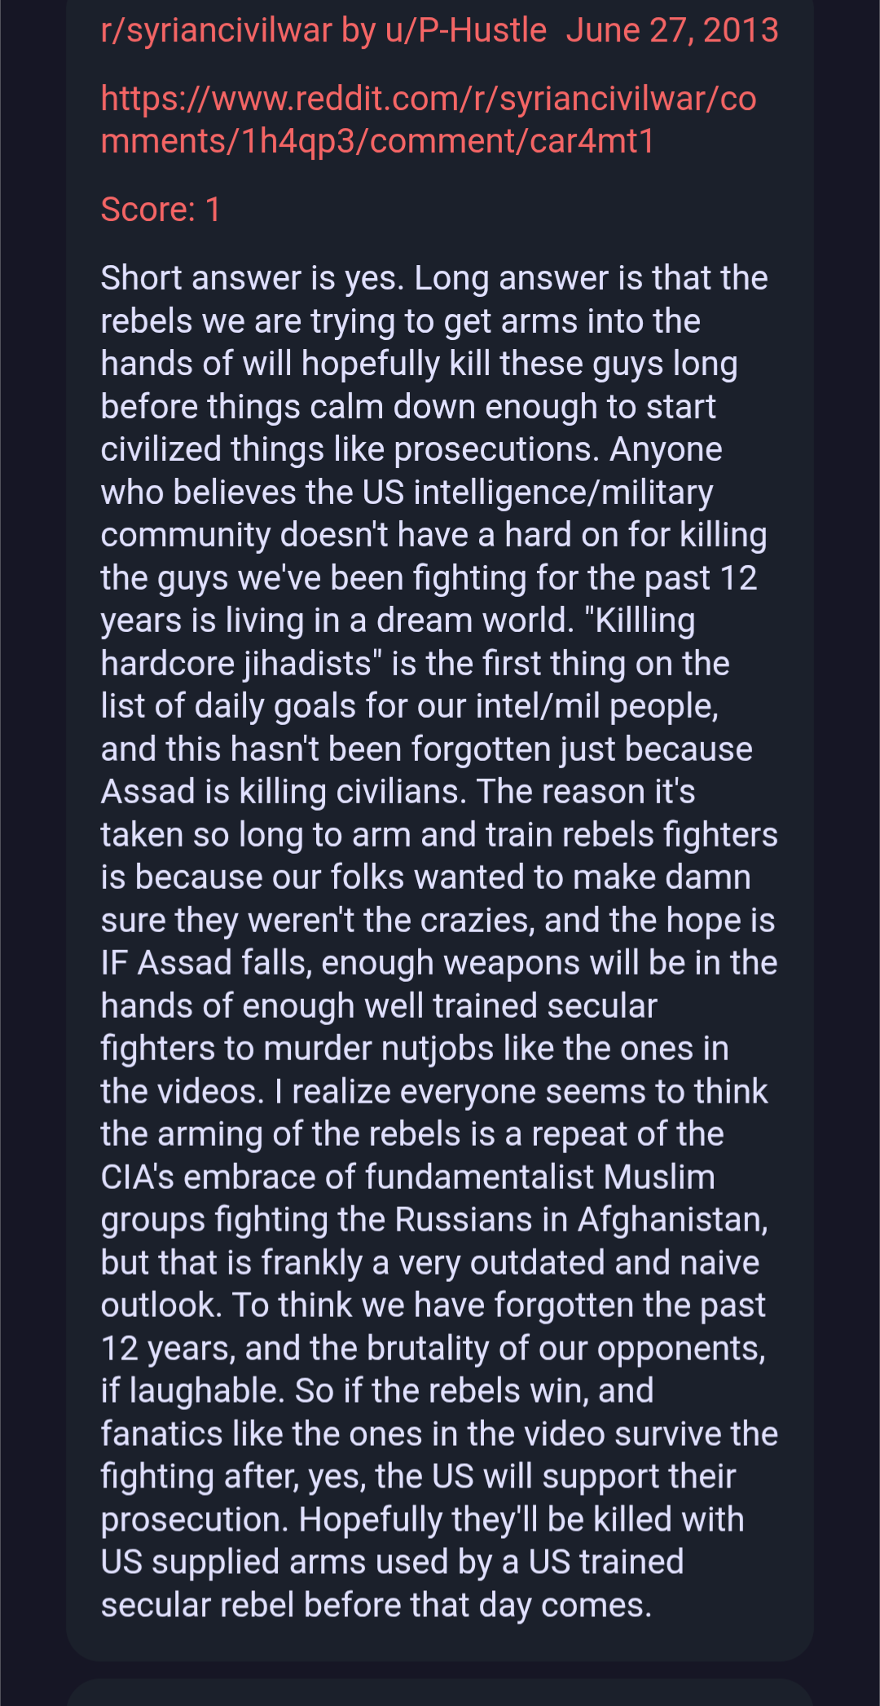Click the word "Afghanistan" in the comment
Image resolution: width=880 pixels, height=1706 pixels.
pos(672,1220)
